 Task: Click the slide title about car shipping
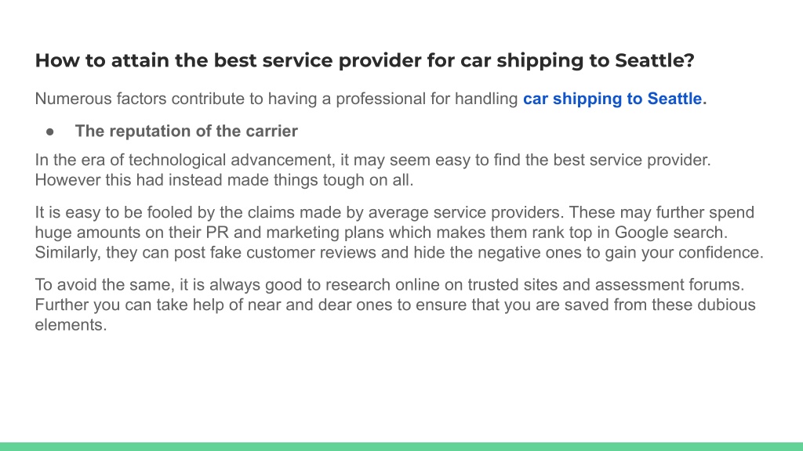(365, 61)
